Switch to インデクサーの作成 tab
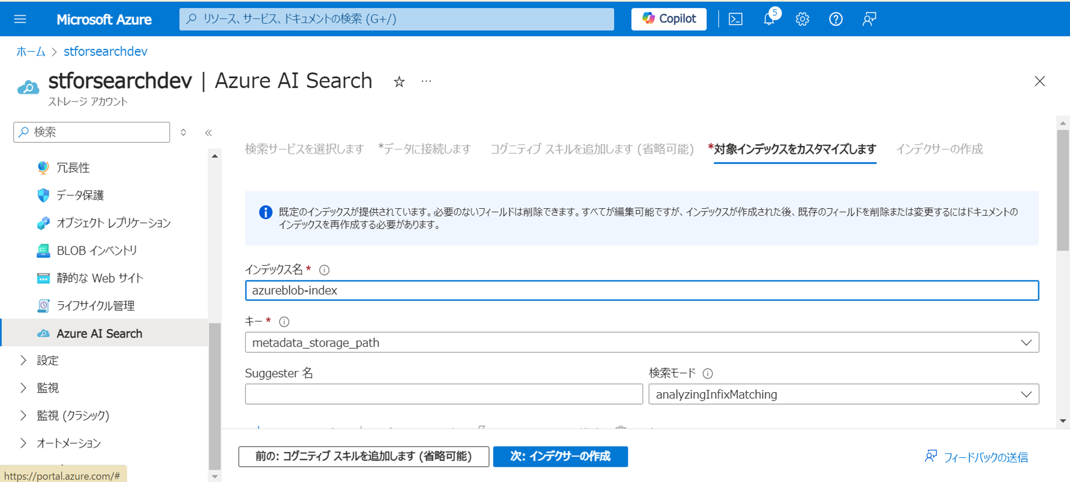This screenshot has height=482, width=1070. point(939,149)
